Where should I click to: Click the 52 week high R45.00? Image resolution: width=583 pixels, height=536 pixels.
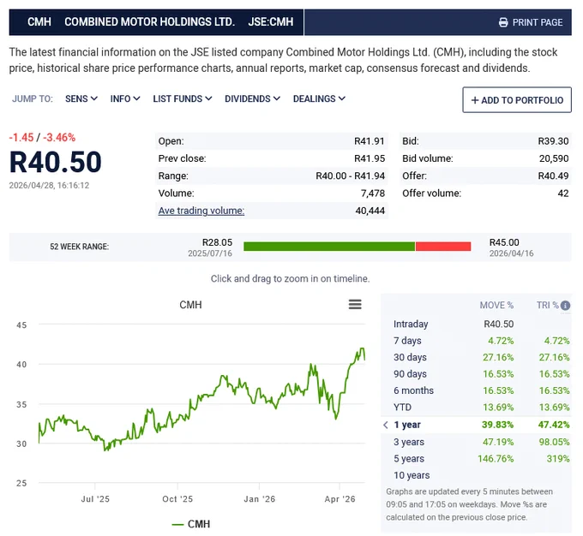coord(504,242)
